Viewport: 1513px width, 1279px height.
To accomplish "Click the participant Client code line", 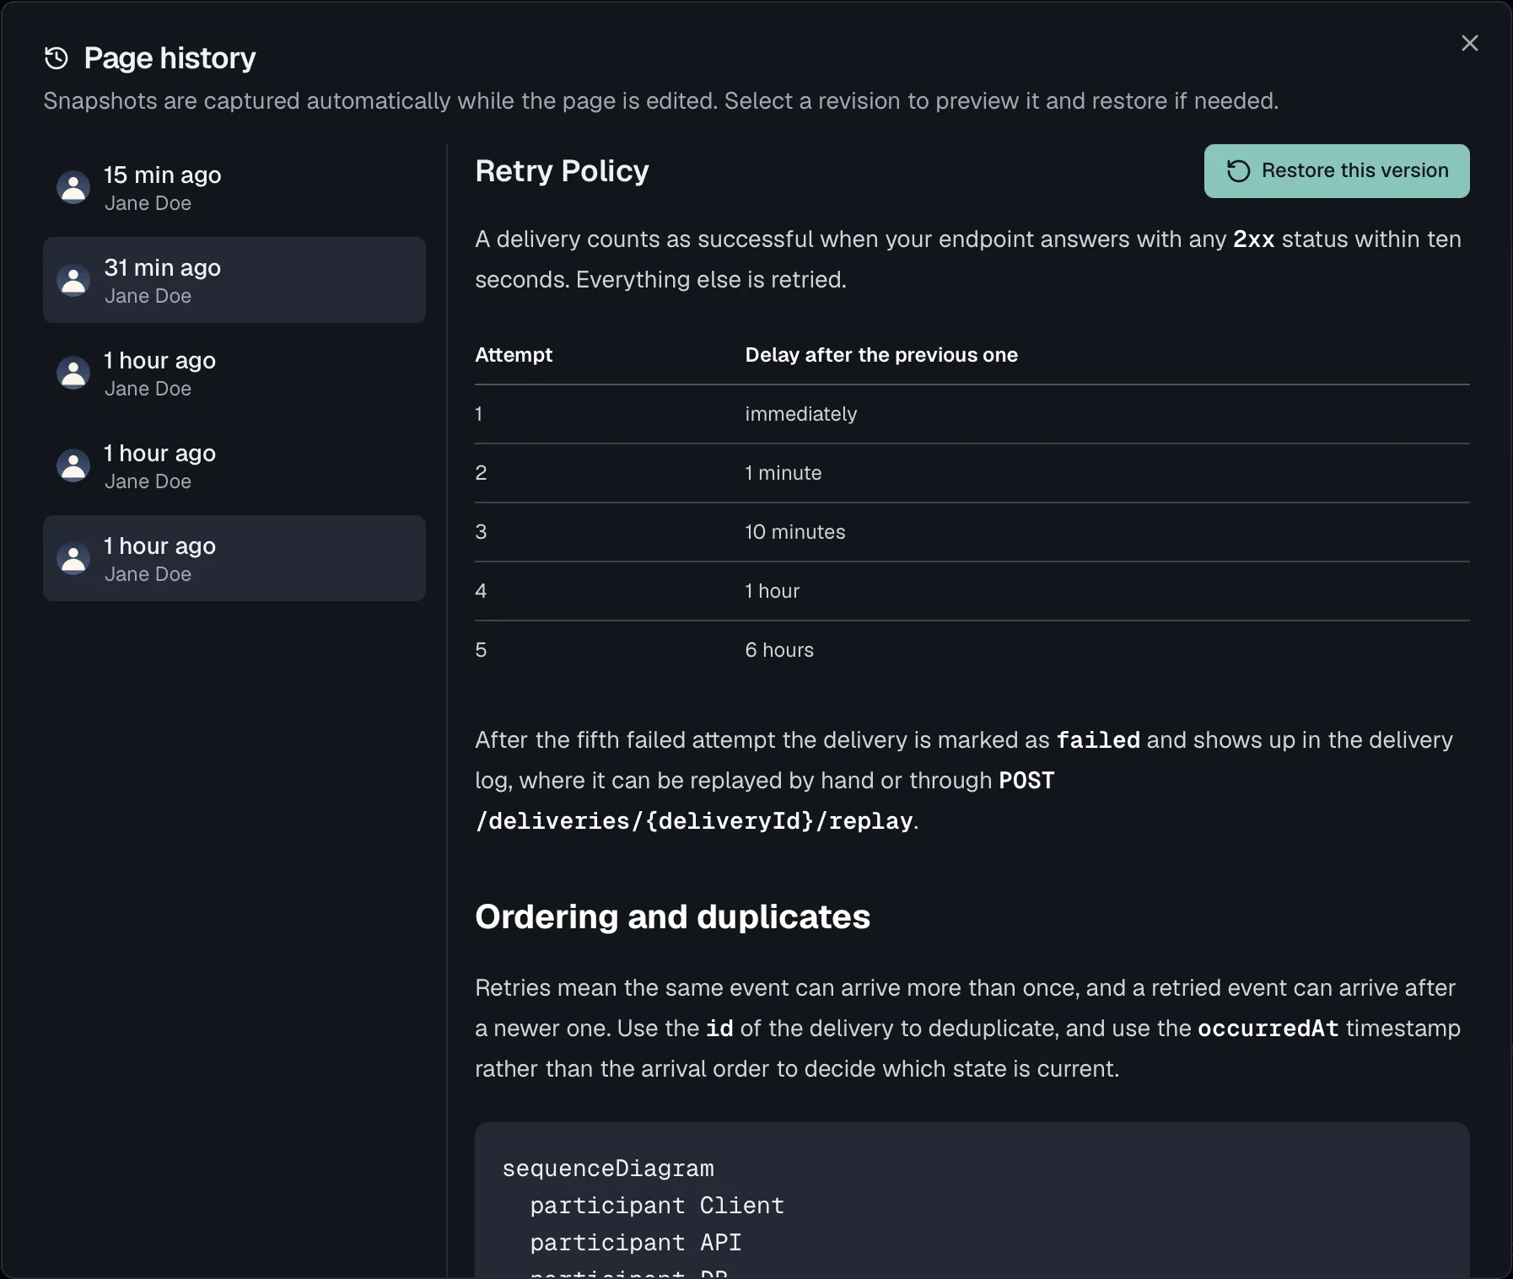I will [x=657, y=1206].
